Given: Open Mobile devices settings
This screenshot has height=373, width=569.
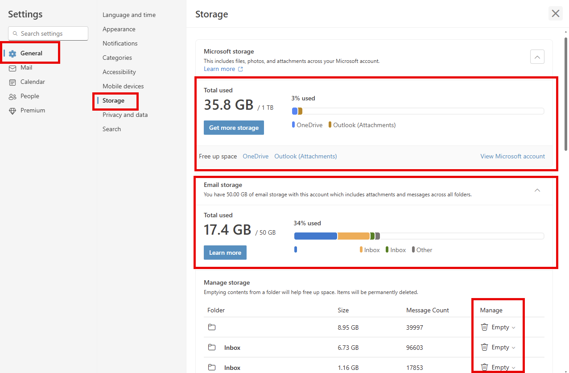Looking at the screenshot, I should tap(123, 86).
